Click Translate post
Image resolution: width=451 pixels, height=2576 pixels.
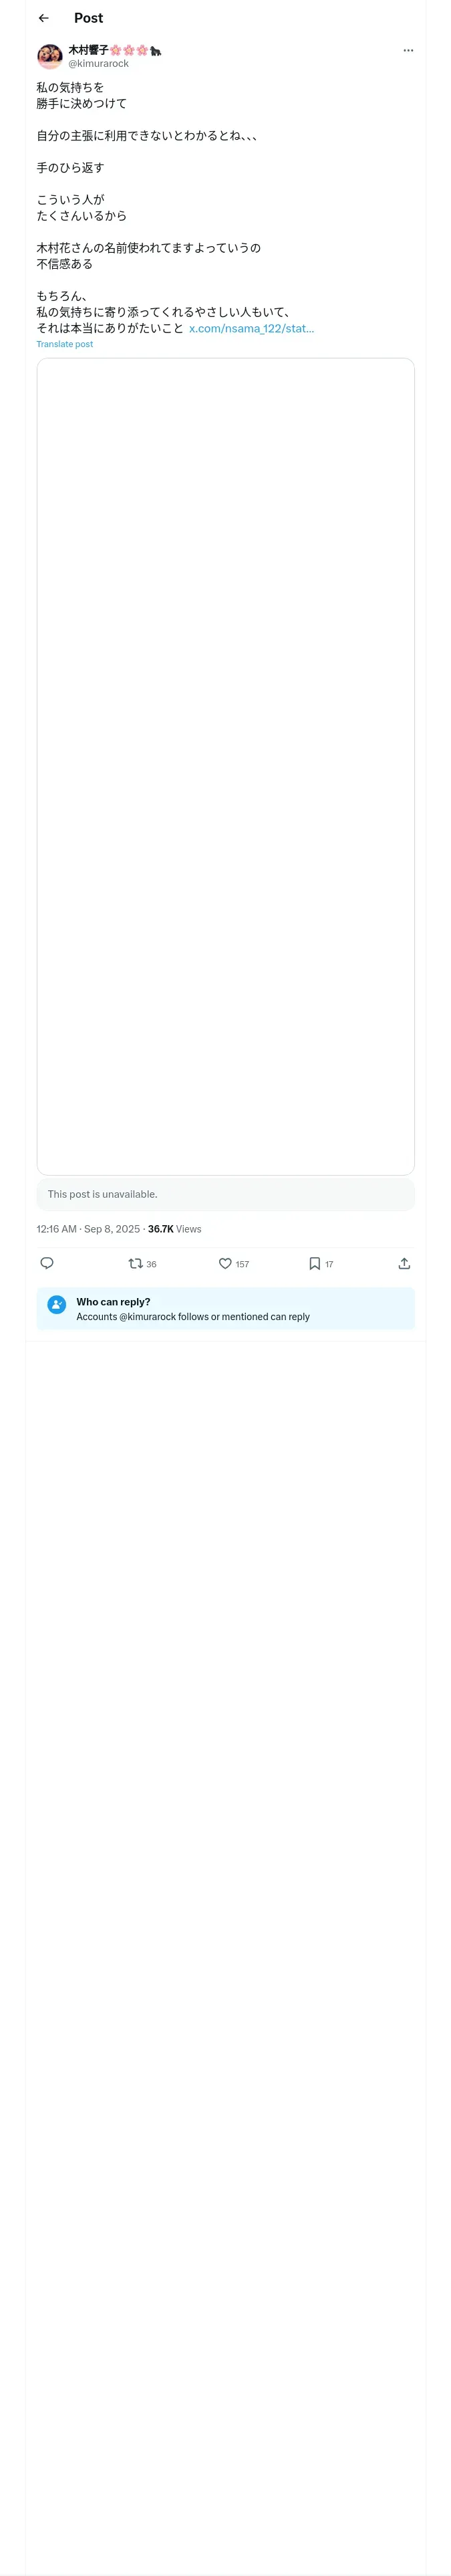pos(65,344)
